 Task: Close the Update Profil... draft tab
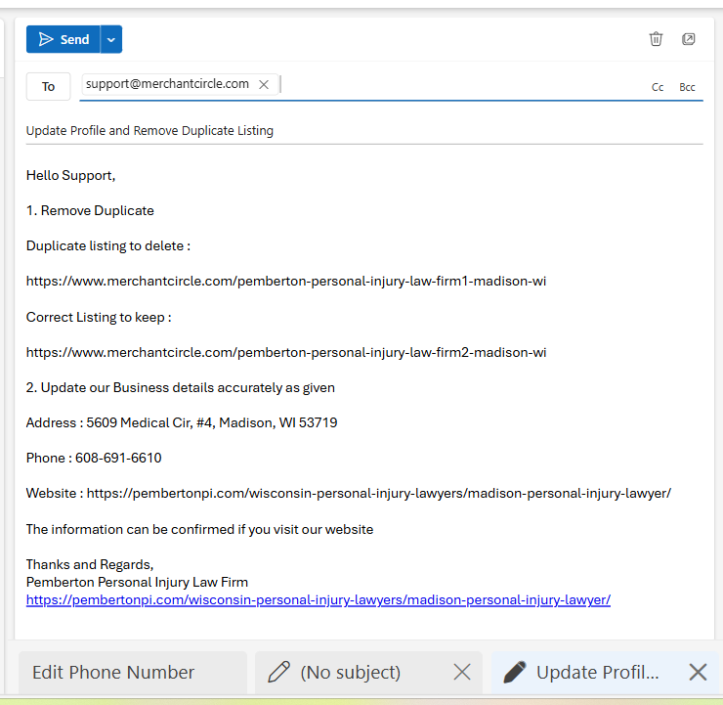(698, 672)
